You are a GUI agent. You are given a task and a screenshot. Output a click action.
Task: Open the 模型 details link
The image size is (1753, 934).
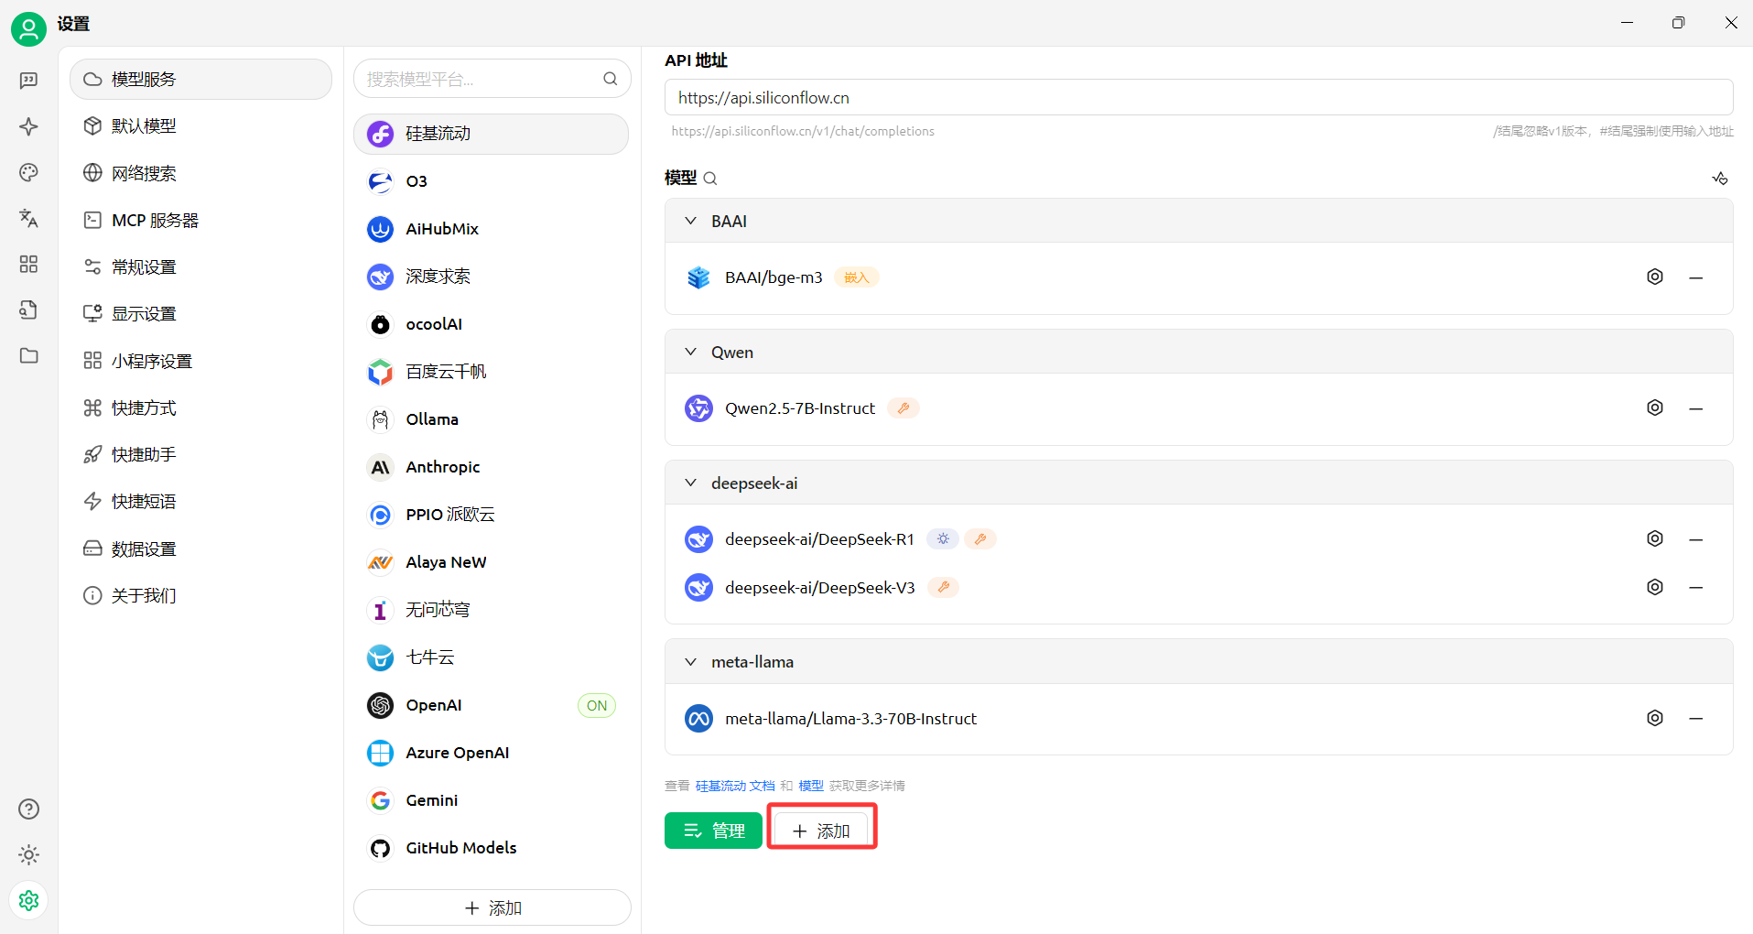[811, 786]
